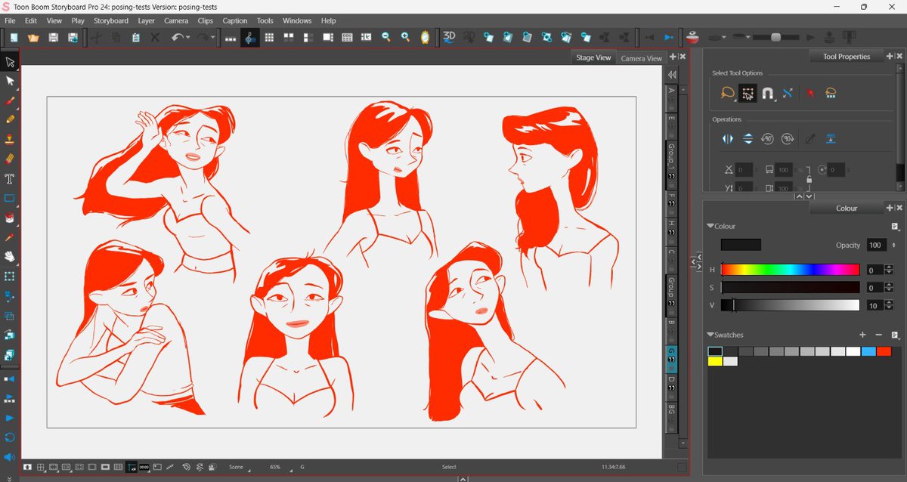Toggle the highlighted music-note workspace button

coord(250,37)
